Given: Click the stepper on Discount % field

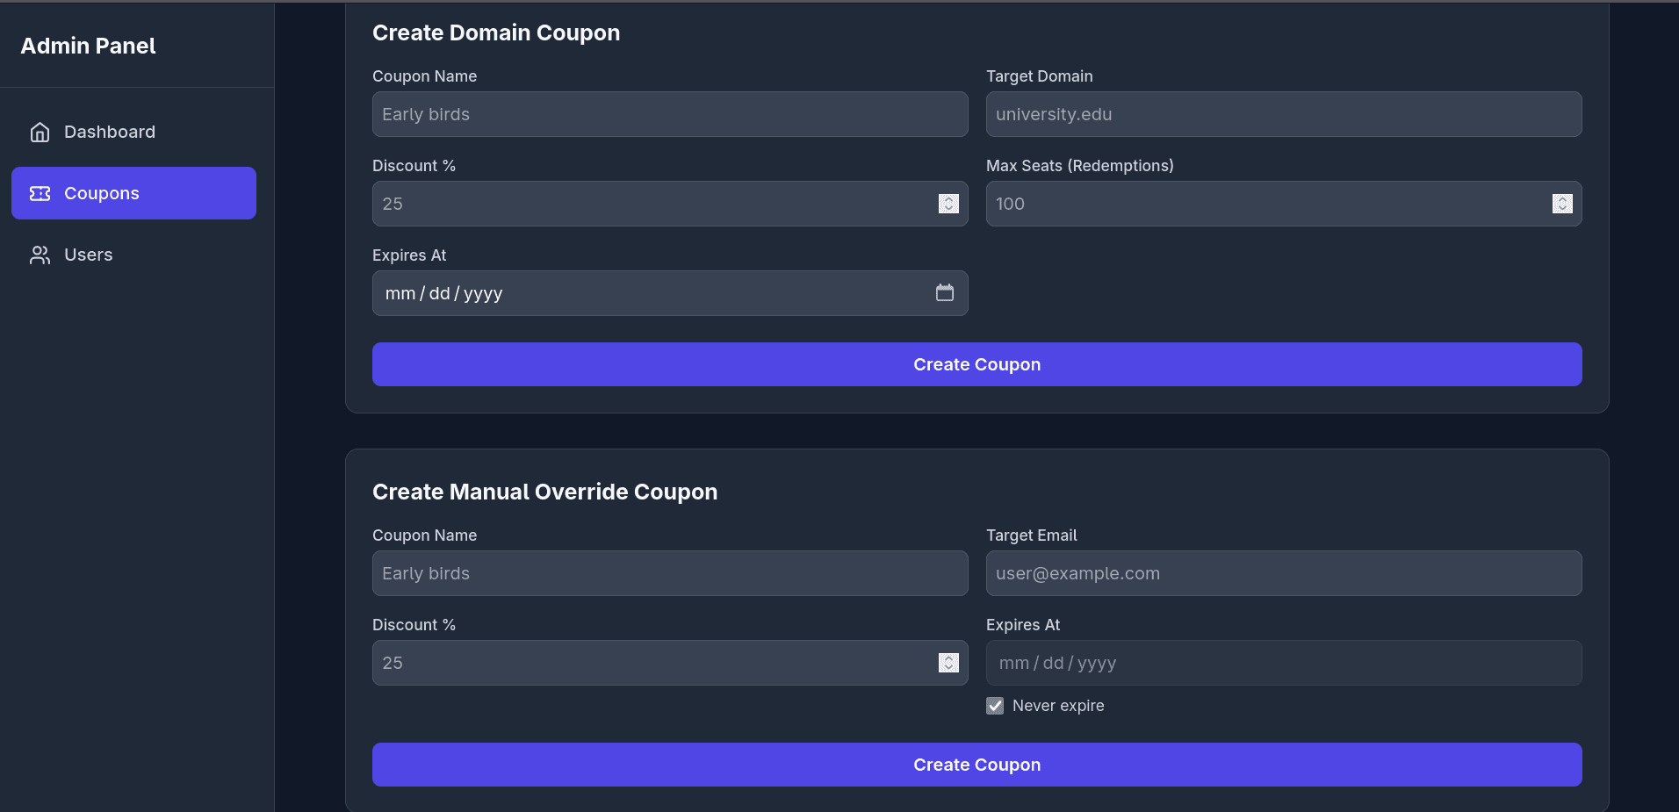Looking at the screenshot, I should 948,204.
